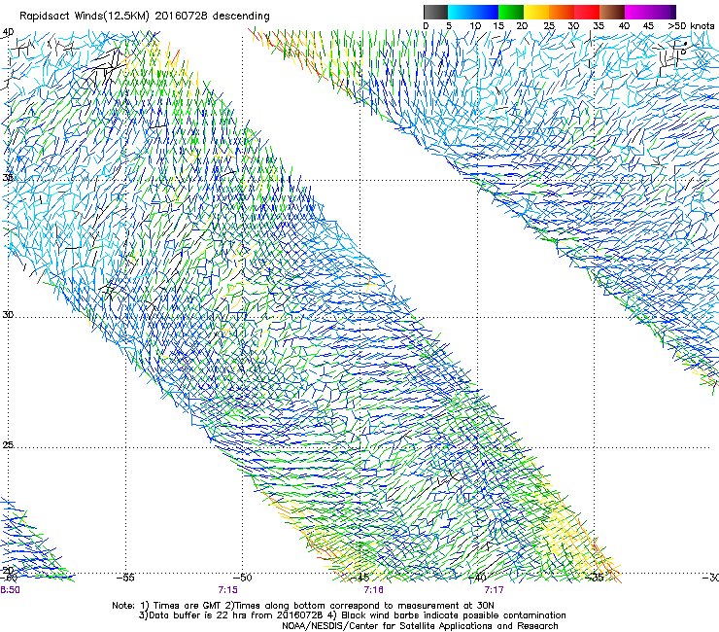The image size is (719, 632).
Task: Select the purple time stamp '7:15'
Action: [x=228, y=590]
